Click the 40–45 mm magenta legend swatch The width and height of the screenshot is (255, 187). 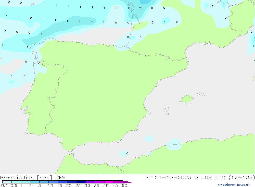click(x=109, y=182)
